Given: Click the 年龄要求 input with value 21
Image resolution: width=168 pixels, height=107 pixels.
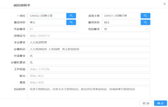Looking at the screenshot, I should click(x=52, y=29).
